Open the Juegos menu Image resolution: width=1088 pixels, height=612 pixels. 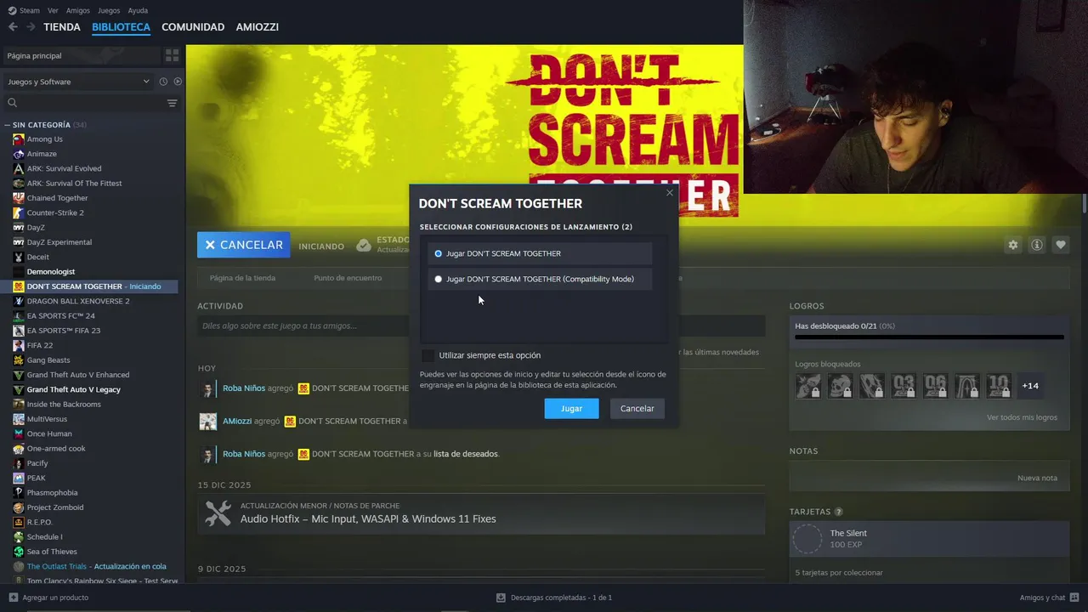(109, 10)
